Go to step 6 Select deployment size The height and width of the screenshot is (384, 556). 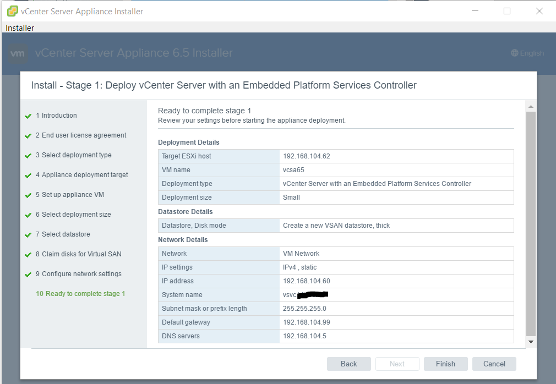[x=73, y=215]
